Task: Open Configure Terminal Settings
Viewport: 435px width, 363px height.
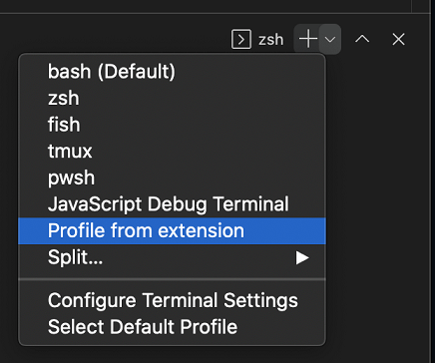Action: click(172, 300)
